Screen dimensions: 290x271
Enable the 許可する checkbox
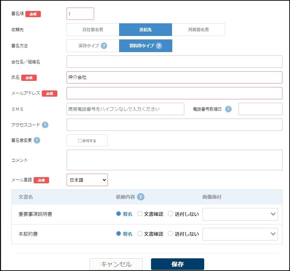pyautogui.click(x=80, y=140)
